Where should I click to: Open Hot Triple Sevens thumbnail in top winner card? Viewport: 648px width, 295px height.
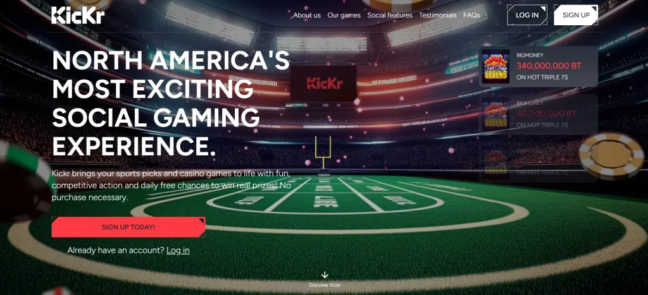[495, 67]
